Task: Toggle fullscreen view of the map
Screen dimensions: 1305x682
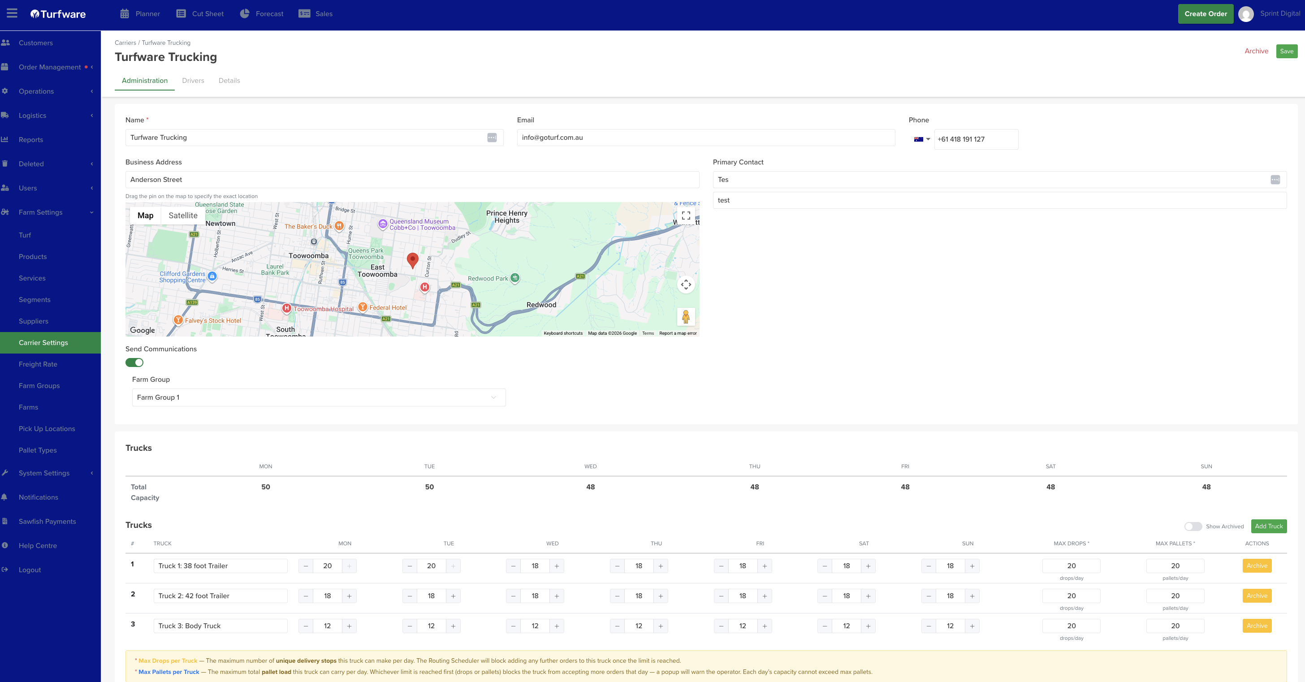Action: click(686, 216)
